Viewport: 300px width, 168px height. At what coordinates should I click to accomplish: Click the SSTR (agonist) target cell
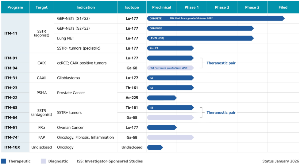(41, 33)
